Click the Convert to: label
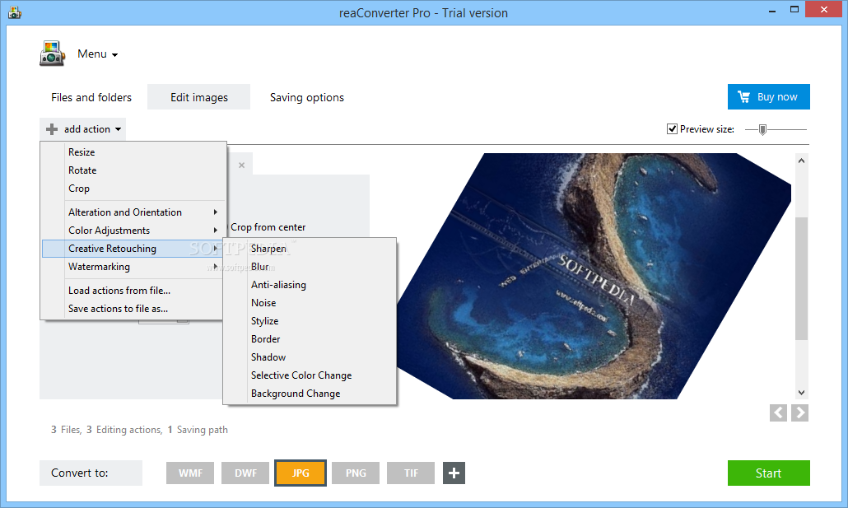 (80, 473)
